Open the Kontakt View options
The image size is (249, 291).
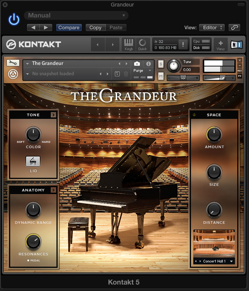point(221,44)
